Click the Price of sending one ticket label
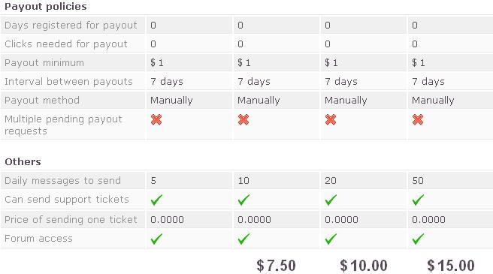Screen dimensions: 493x274 (x=71, y=220)
